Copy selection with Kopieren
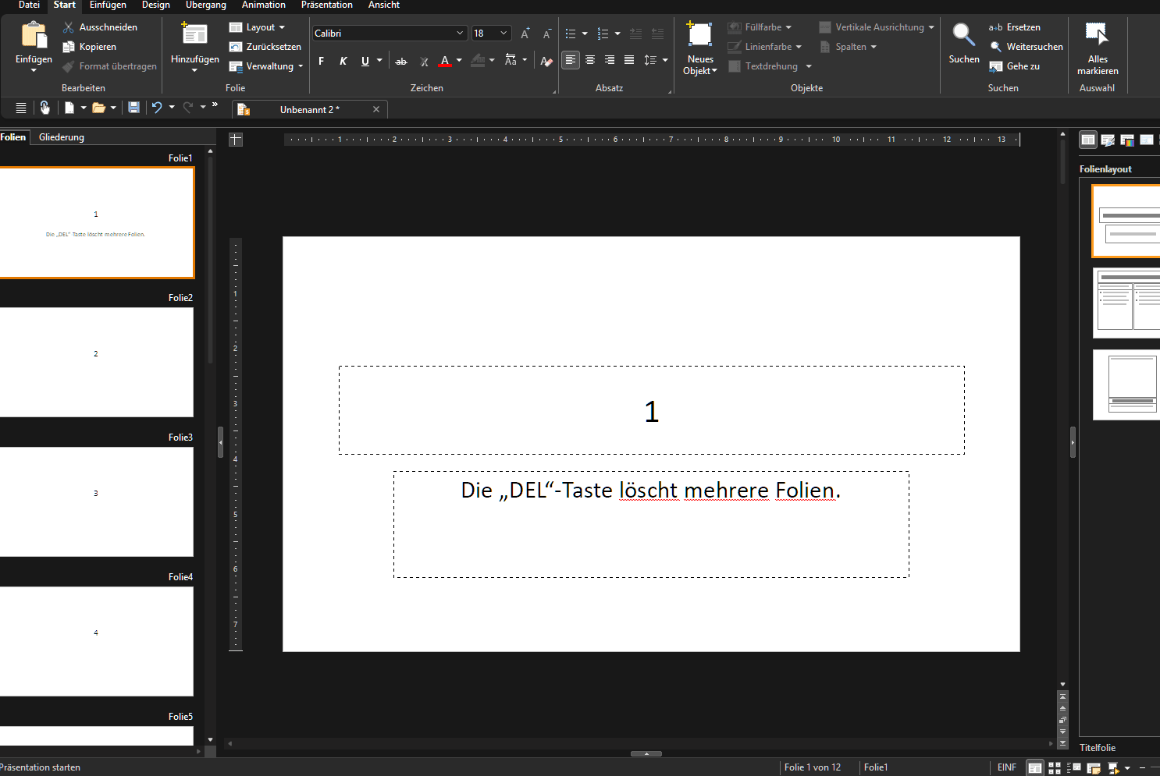The height and width of the screenshot is (776, 1160). tap(89, 47)
